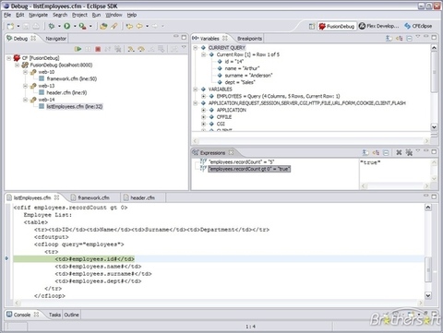Screen dimensions: 443x333
Task: Click the Resume button in Debug view
Action: click(x=78, y=49)
